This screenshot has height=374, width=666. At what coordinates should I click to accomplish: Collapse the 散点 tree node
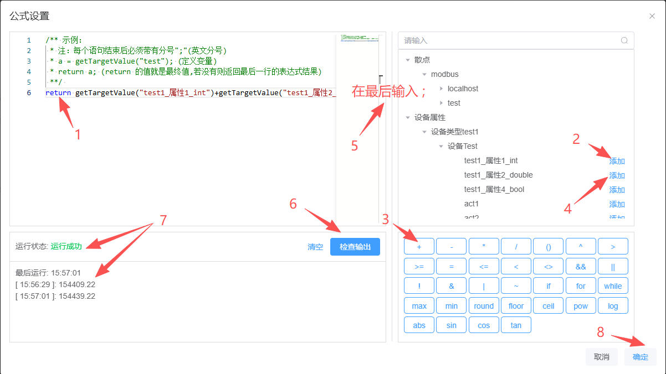tap(408, 60)
